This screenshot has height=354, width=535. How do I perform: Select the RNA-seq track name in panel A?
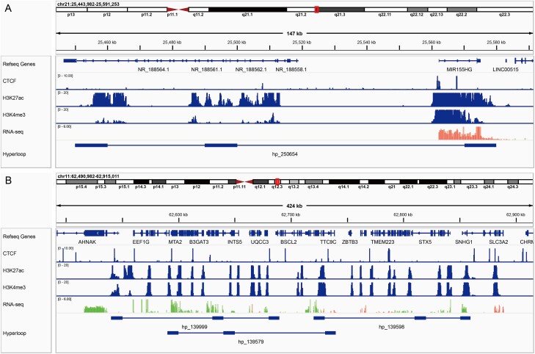tap(13, 131)
